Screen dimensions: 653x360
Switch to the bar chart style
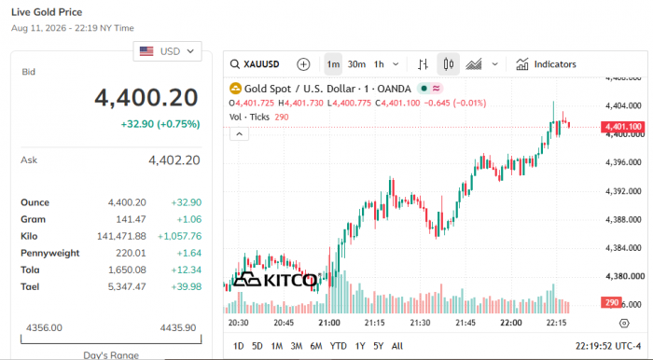(424, 64)
